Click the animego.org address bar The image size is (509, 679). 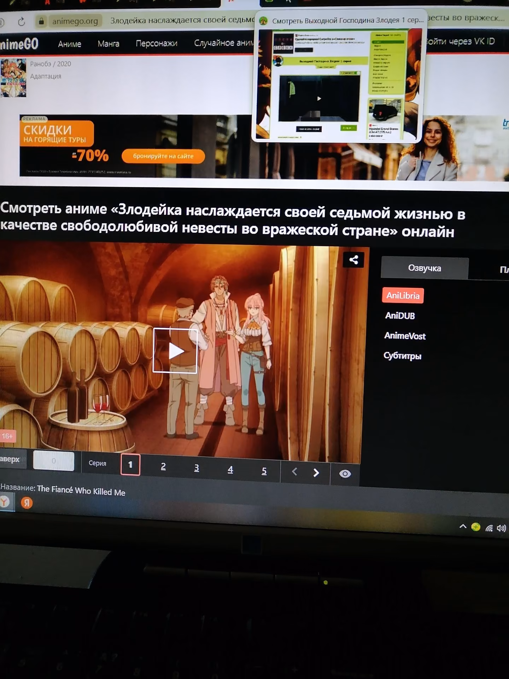[x=75, y=21]
